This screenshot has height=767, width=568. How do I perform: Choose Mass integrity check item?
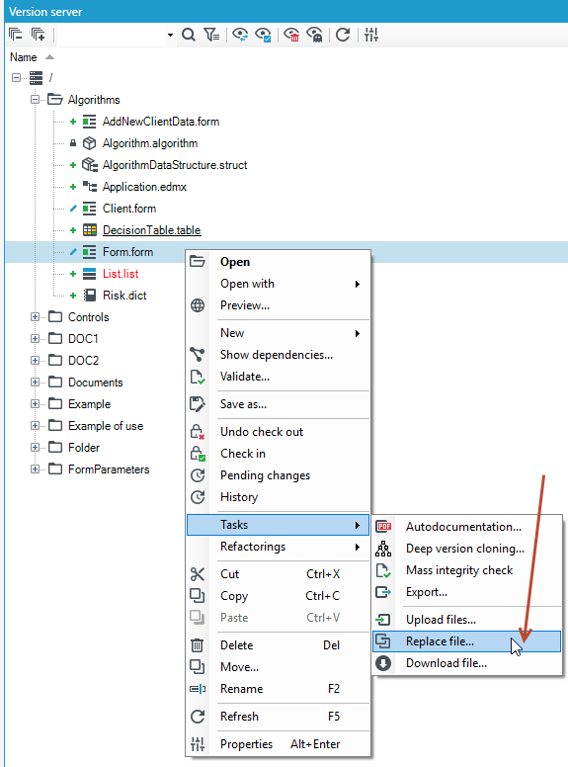click(467, 570)
